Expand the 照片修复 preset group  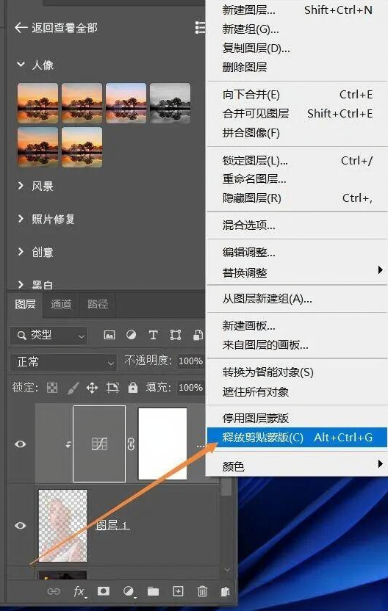[x=21, y=219]
